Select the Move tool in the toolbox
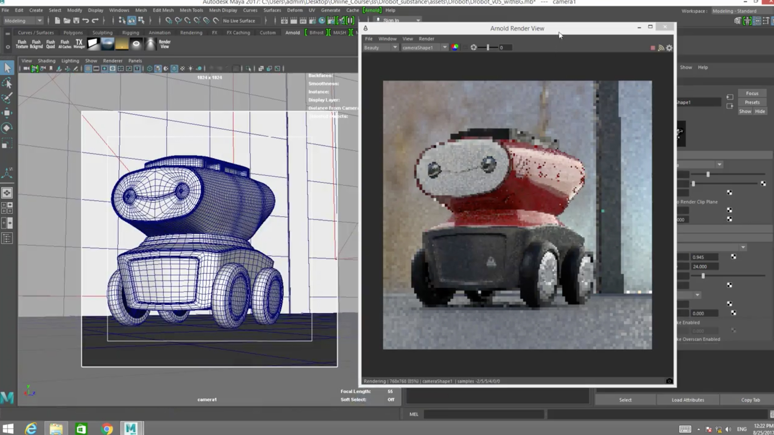The width and height of the screenshot is (774, 435). [x=7, y=113]
